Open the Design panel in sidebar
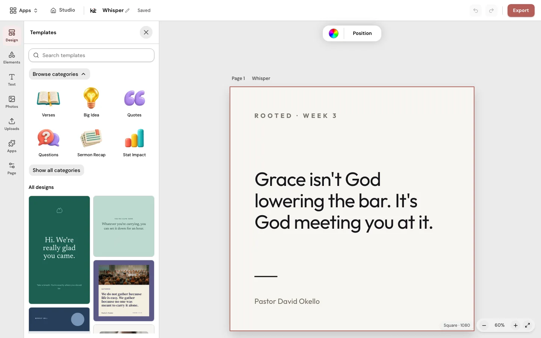541x338 pixels. [12, 35]
